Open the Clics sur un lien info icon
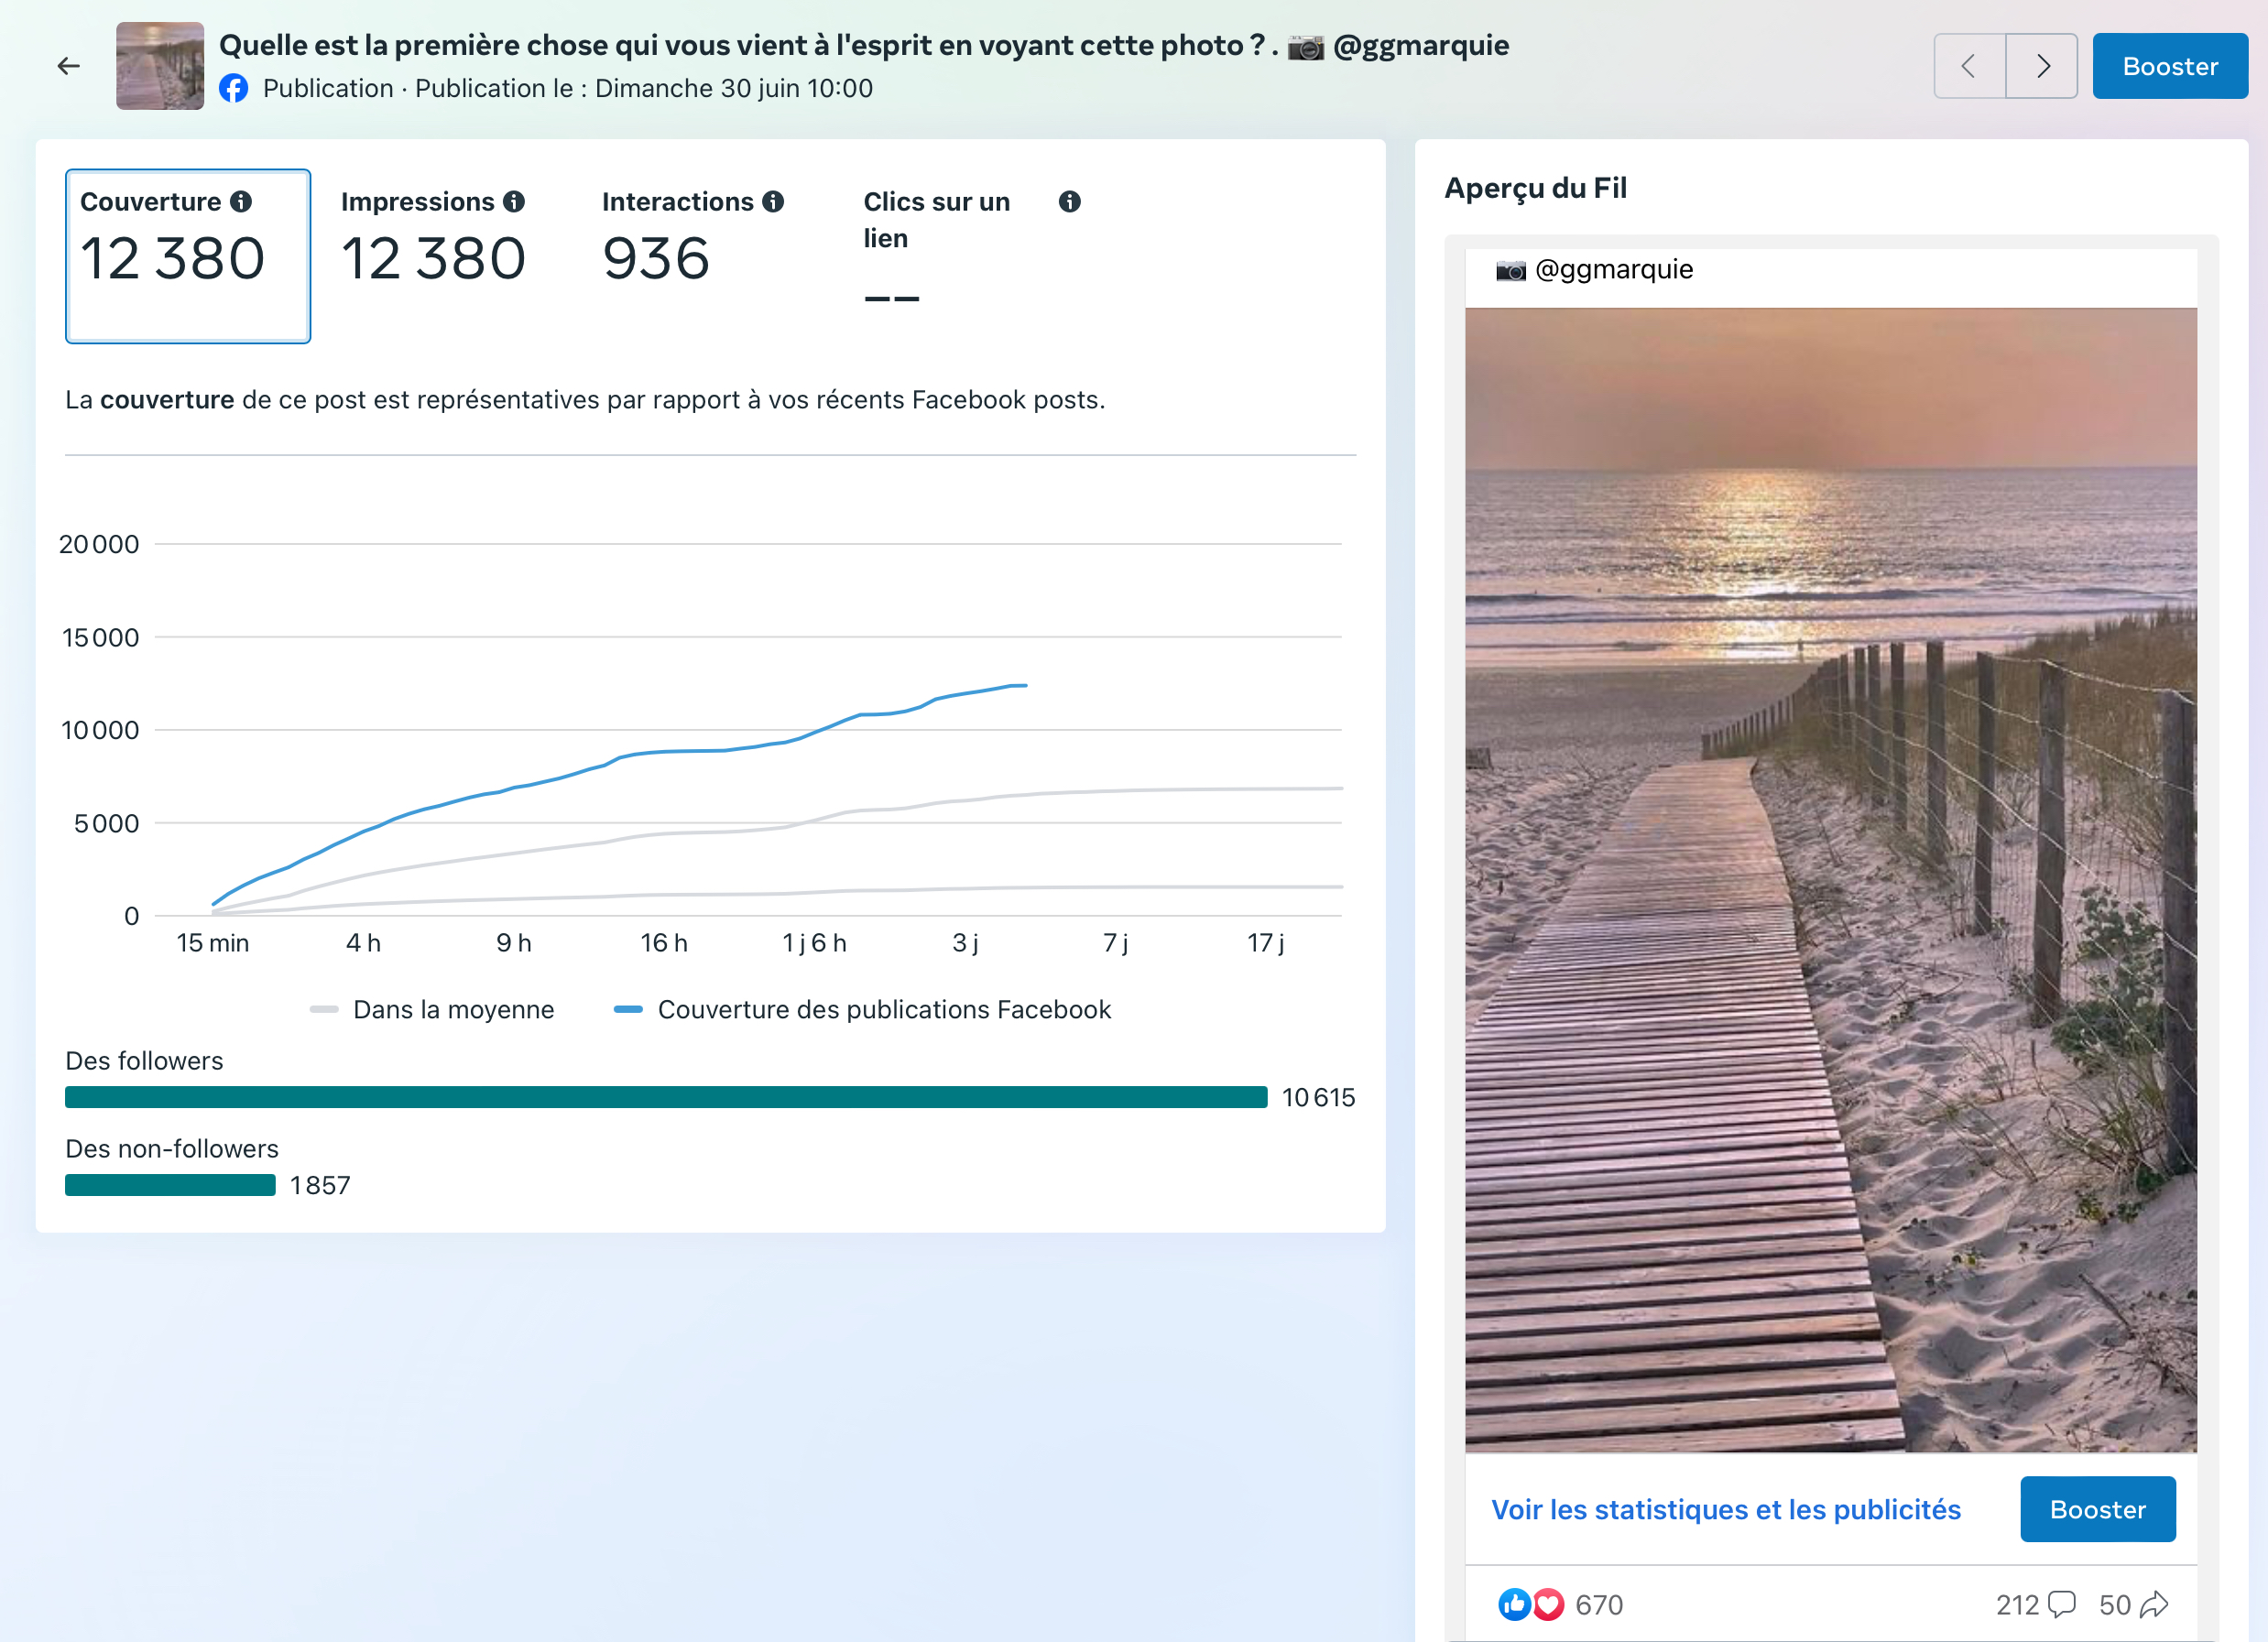This screenshot has height=1642, width=2268. pyautogui.click(x=1070, y=202)
